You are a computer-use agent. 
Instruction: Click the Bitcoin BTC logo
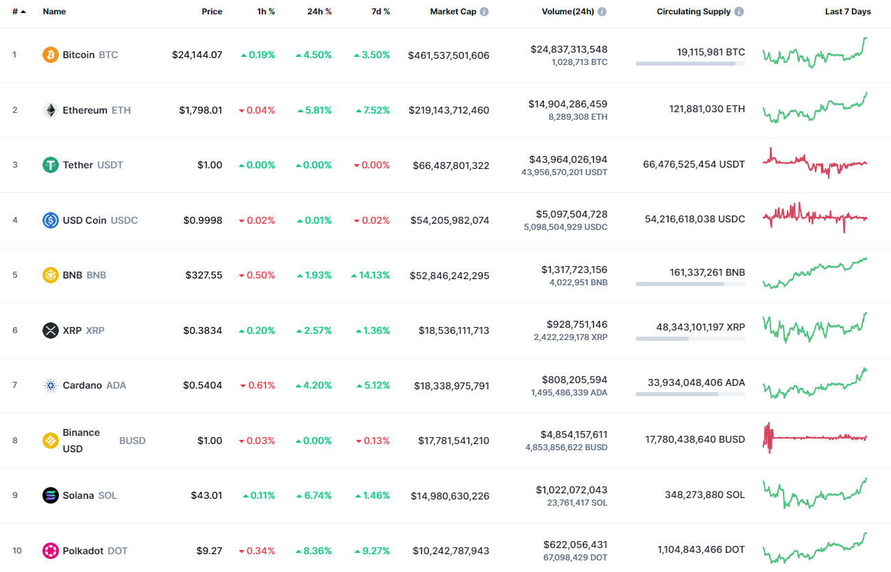50,55
